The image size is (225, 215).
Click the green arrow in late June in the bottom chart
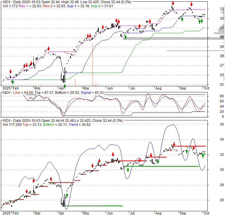point(128,170)
